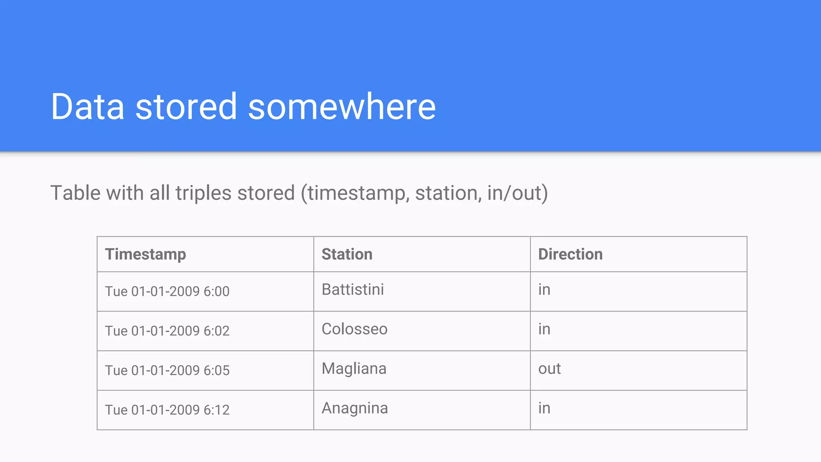Select the 'in' direction for Colosseo
821x462 pixels.
click(x=639, y=331)
